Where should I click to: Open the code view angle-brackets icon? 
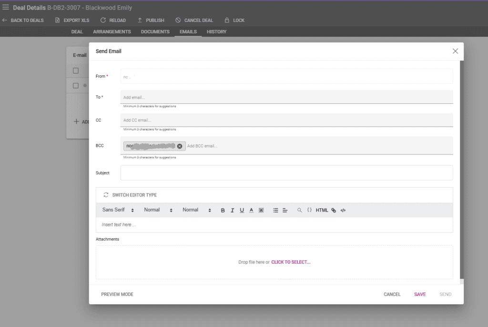pos(343,210)
